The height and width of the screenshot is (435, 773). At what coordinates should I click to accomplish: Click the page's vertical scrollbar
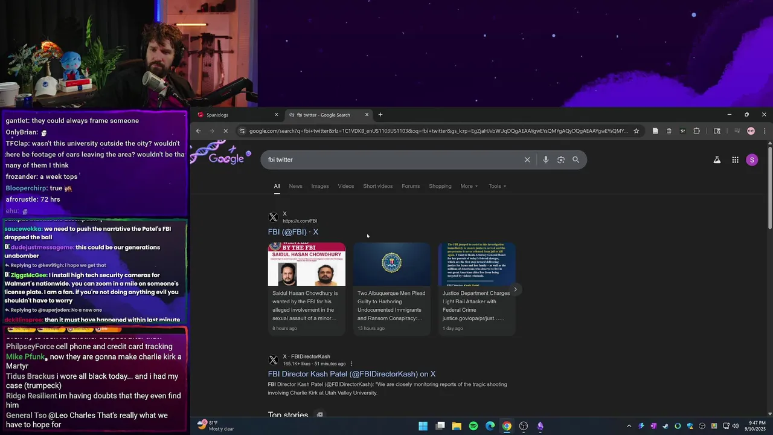[769, 187]
